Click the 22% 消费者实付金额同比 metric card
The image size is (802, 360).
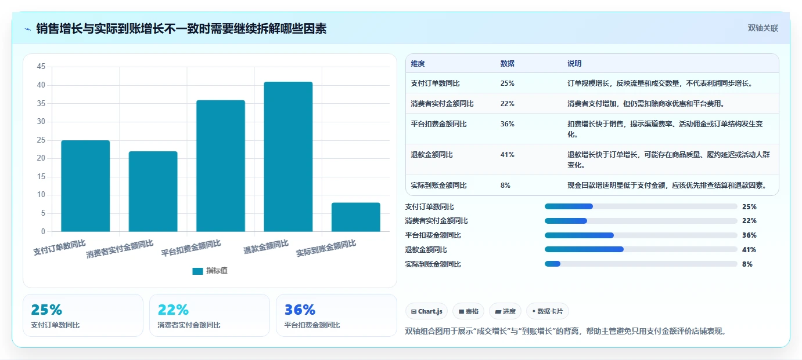tap(210, 315)
